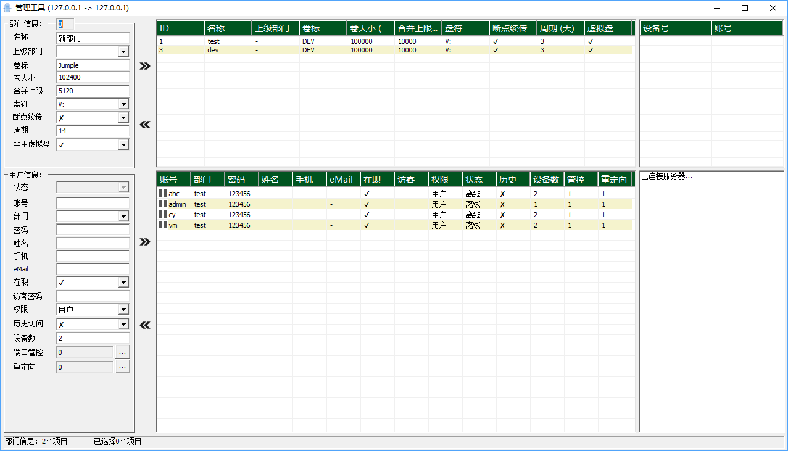The image size is (788, 451).
Task: Open the 在职 dropdown in user info
Action: click(x=123, y=283)
